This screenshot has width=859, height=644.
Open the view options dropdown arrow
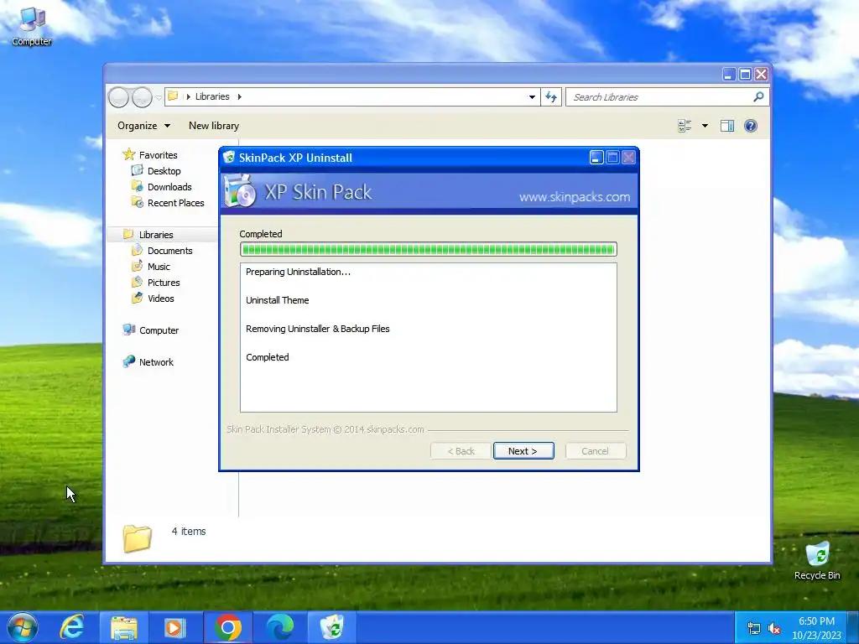pyautogui.click(x=705, y=126)
